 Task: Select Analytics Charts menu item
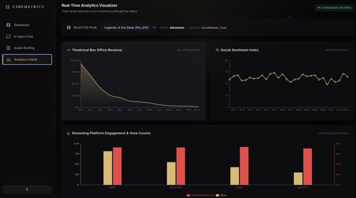27,60
